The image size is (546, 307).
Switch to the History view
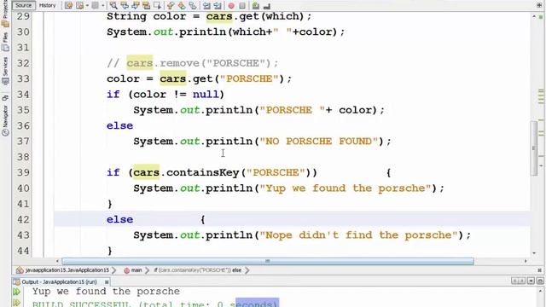pyautogui.click(x=48, y=5)
